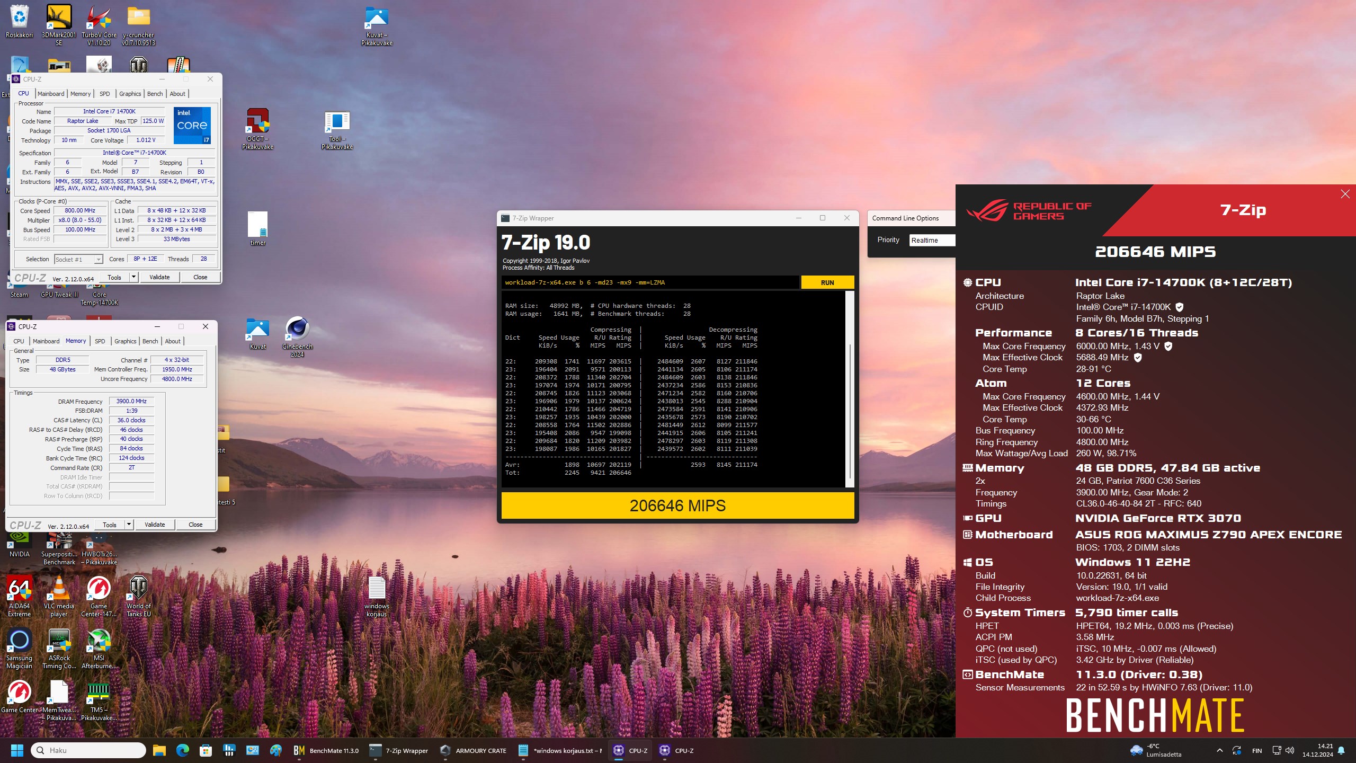The image size is (1356, 763).
Task: Click FIN language indicator in tray
Action: (x=1256, y=750)
